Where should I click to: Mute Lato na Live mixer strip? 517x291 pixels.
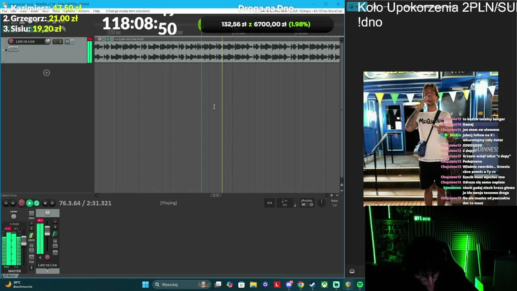[x=55, y=221]
